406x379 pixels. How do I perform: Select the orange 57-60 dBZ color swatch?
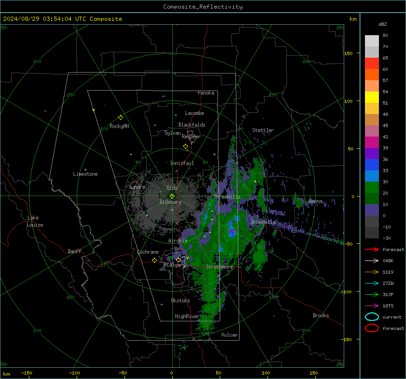(372, 74)
